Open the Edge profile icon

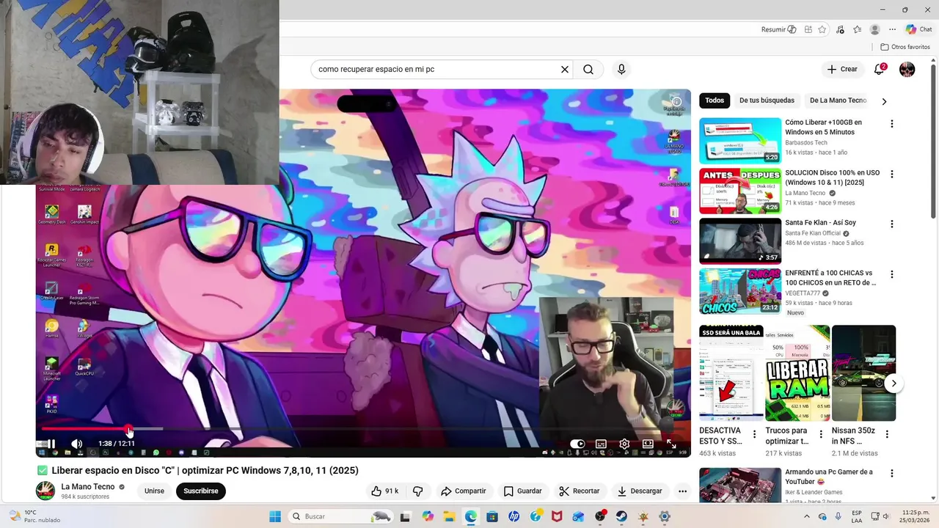click(x=874, y=29)
